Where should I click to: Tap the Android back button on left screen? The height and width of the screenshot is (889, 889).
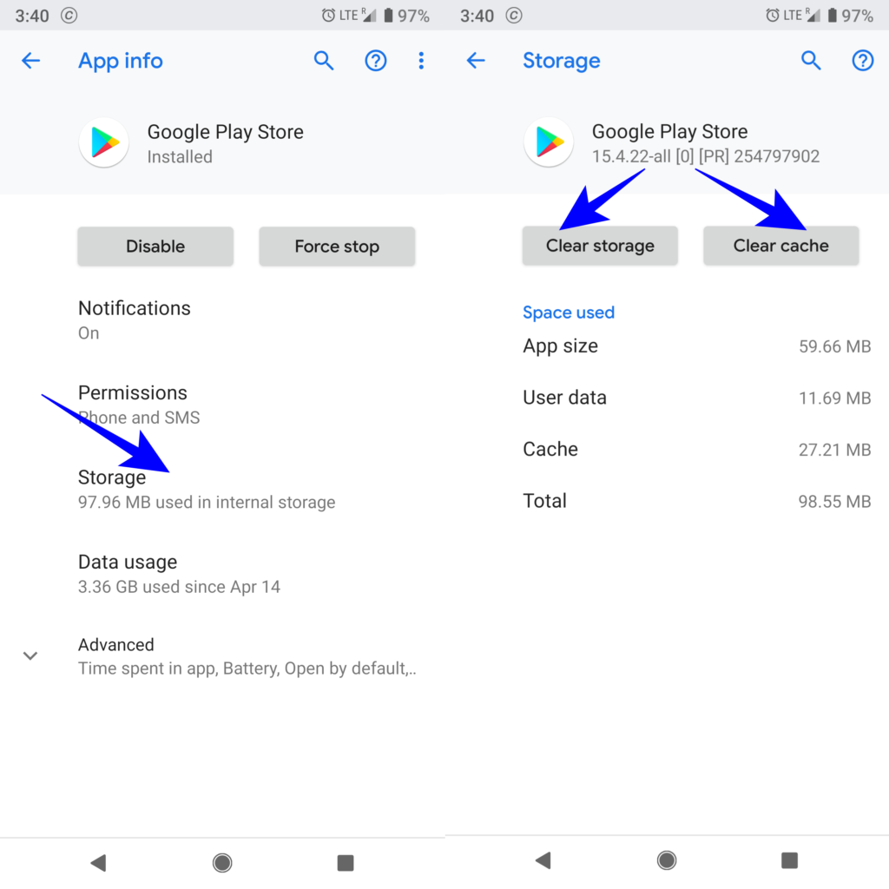tap(99, 863)
